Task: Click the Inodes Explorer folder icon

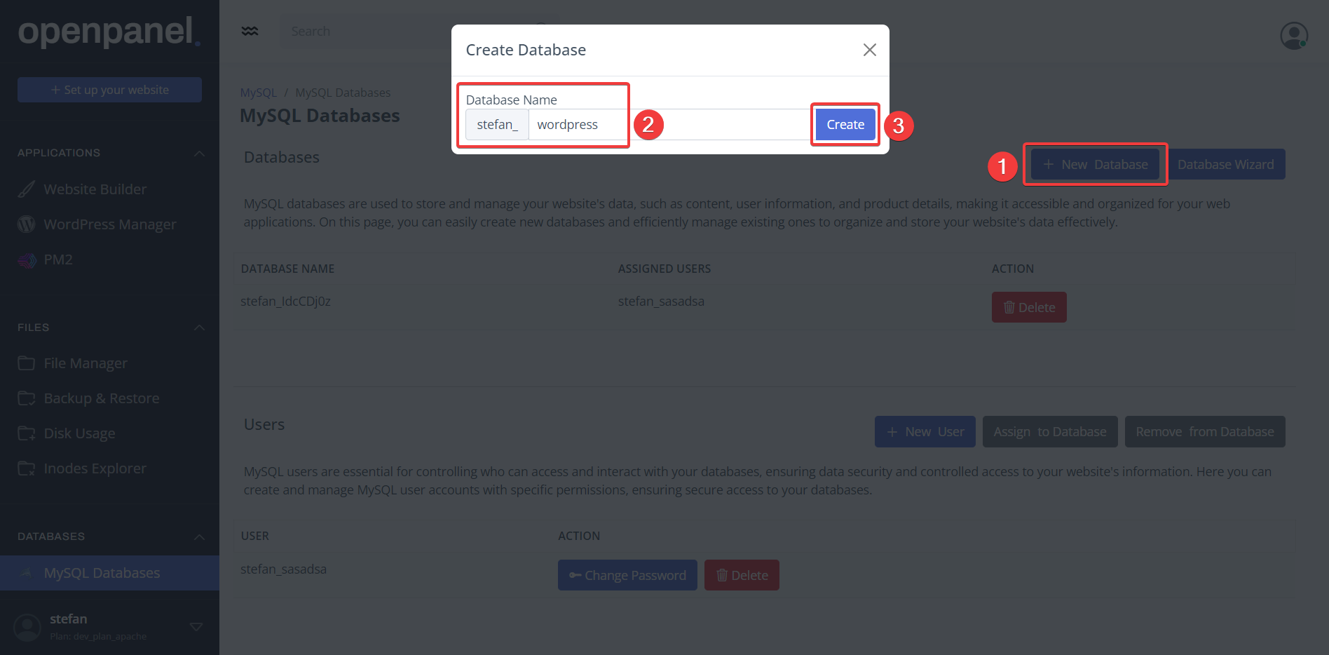Action: pyautogui.click(x=27, y=468)
